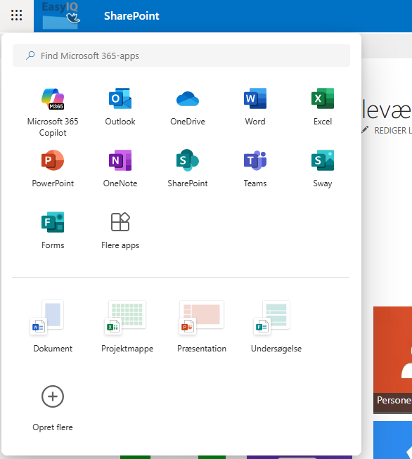Open the Forms app
Screen dimensions: 412x459
coord(53,231)
